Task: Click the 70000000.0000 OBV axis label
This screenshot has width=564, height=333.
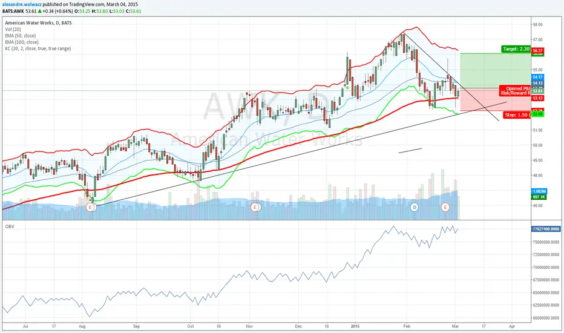Action: (546, 267)
